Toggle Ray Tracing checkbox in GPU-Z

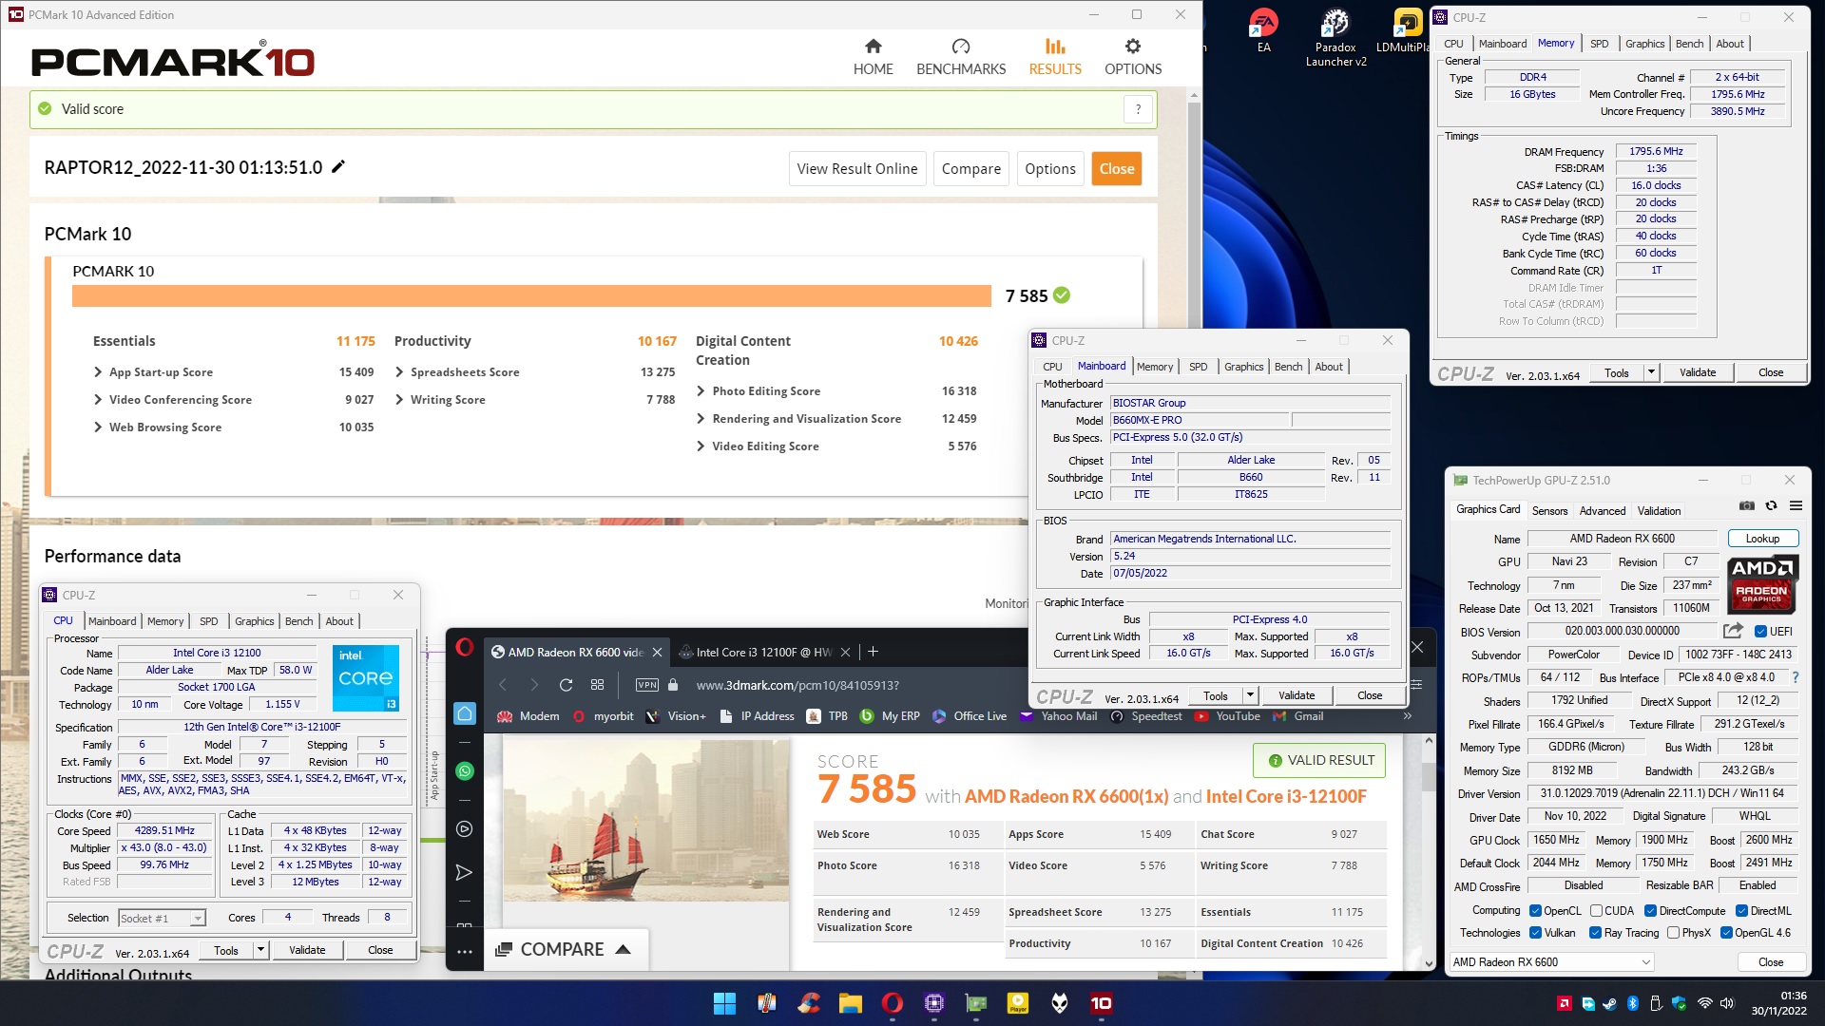click(1595, 933)
